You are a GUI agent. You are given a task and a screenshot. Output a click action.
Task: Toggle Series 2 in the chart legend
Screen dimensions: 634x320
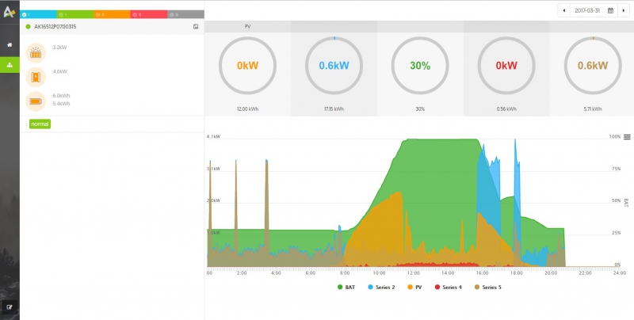coord(381,288)
